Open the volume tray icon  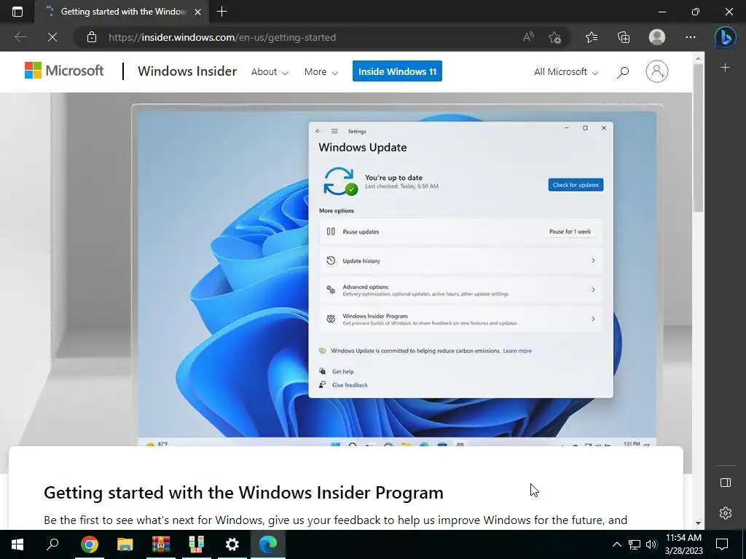point(651,544)
